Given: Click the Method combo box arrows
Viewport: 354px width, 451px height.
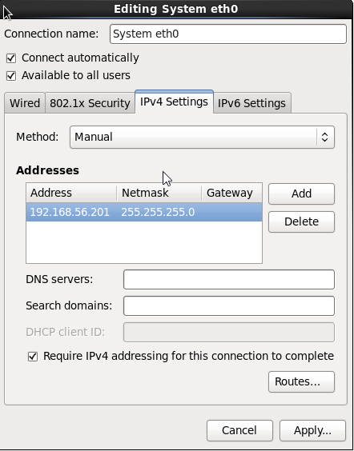Looking at the screenshot, I should coord(325,138).
